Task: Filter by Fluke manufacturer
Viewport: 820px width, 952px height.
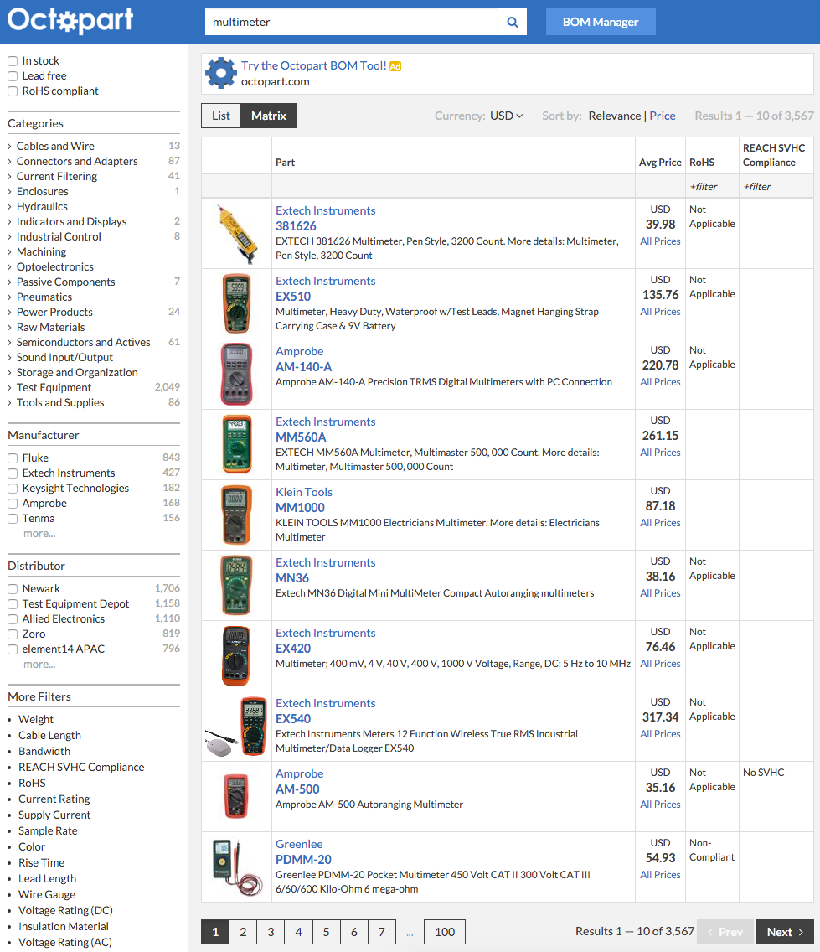Action: click(12, 458)
